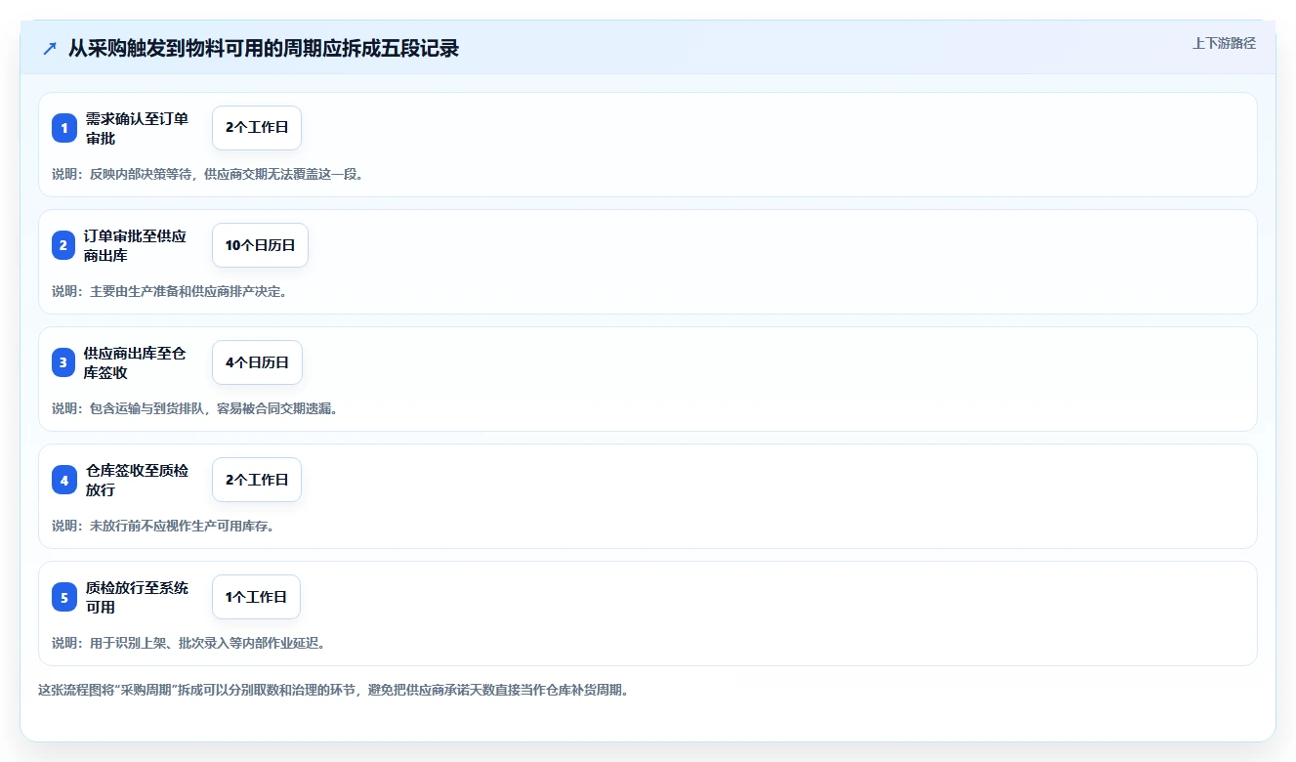The image size is (1296, 762).
Task: Click the step title 供应商出库至仓库签收
Action: 135,362
